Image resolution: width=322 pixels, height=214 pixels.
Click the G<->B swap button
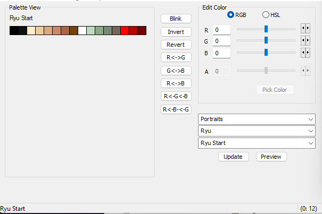(176, 71)
